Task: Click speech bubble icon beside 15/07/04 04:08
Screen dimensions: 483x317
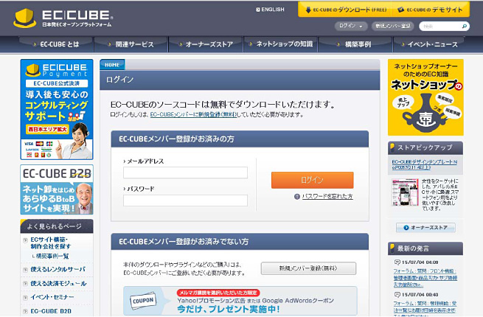Action: [397, 262]
